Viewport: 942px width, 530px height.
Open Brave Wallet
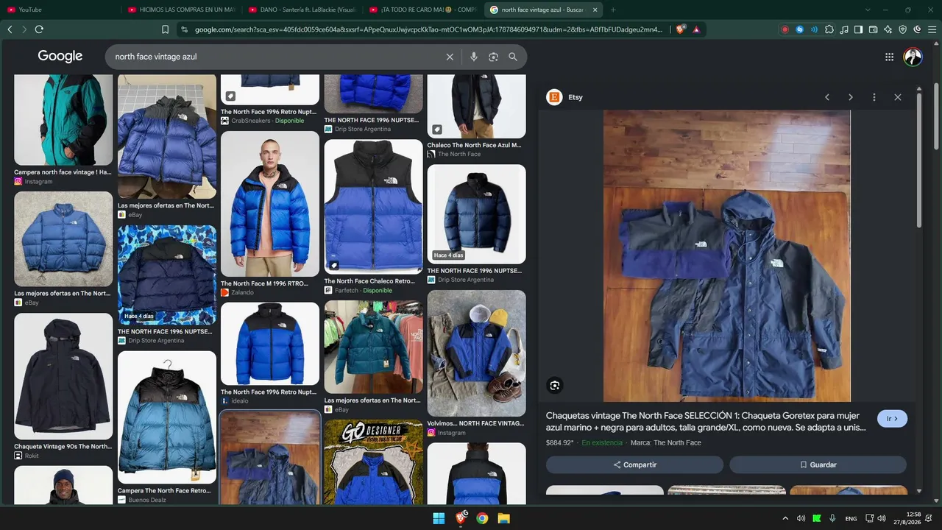tap(874, 29)
